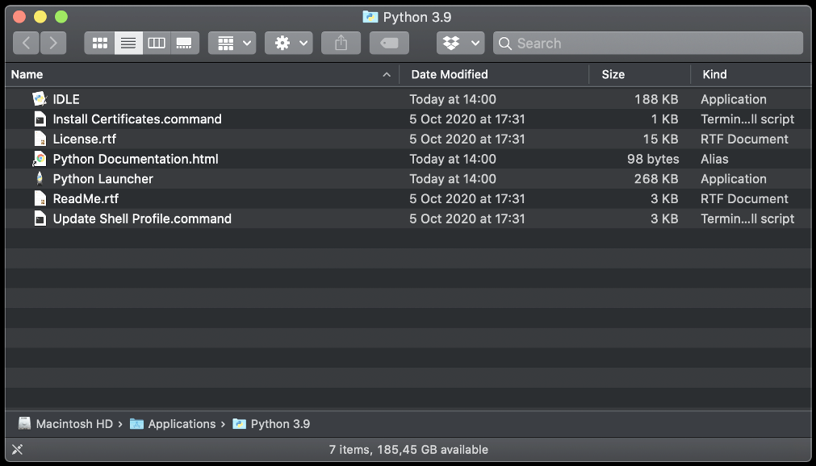Select the Python Documentation.html file icon
This screenshot has height=466, width=816.
click(x=40, y=159)
